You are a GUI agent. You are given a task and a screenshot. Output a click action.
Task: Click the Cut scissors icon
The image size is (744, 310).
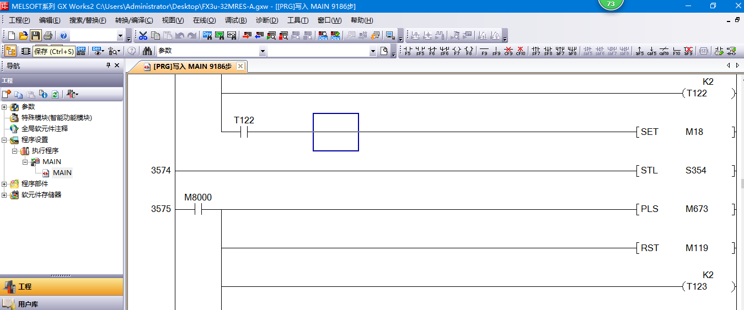143,36
